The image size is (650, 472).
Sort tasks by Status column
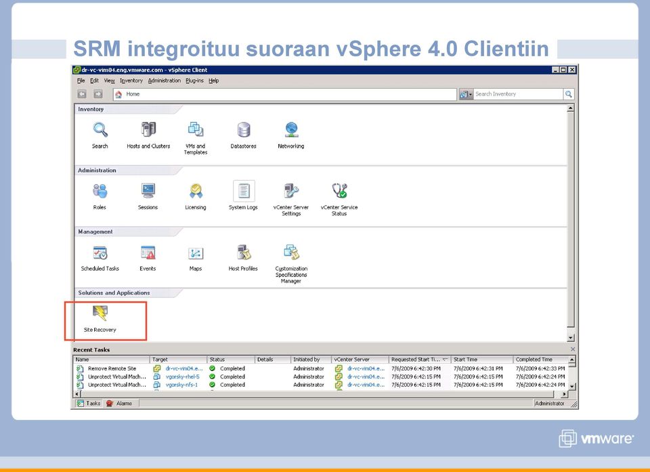click(231, 360)
